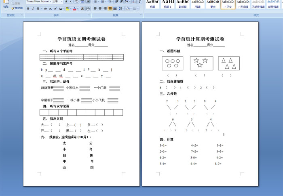Center the paragraph text
Image resolution: width=283 pixels, height=196 pixels.
coord(100,8)
